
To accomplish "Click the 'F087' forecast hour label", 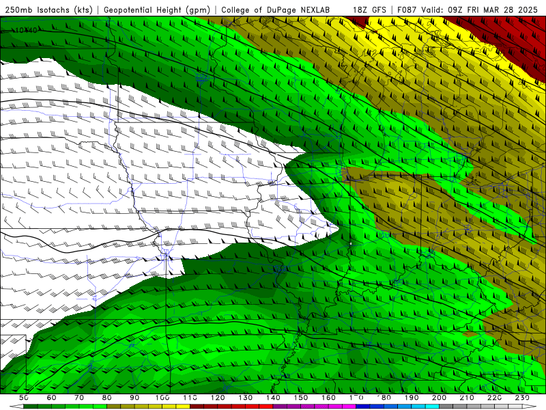I will 407,10.
